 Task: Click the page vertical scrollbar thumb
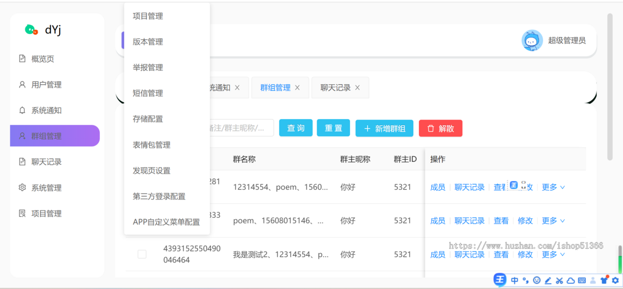610,86
